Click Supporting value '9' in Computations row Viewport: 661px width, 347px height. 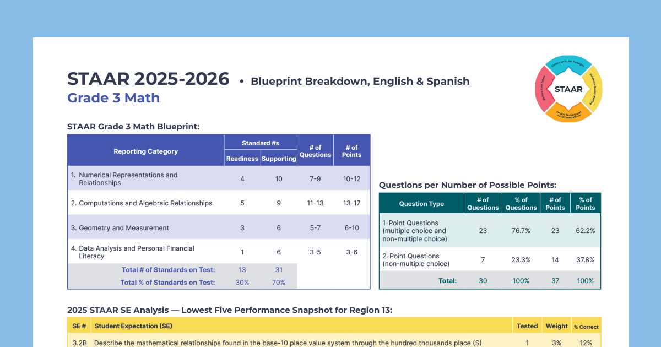tap(279, 203)
